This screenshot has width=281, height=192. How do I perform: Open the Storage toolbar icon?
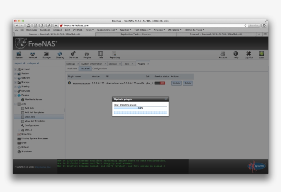[x=46, y=55]
